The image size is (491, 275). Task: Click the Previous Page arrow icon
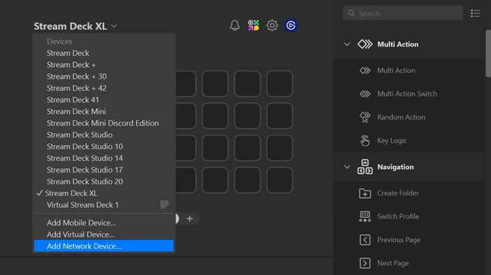tap(365, 240)
